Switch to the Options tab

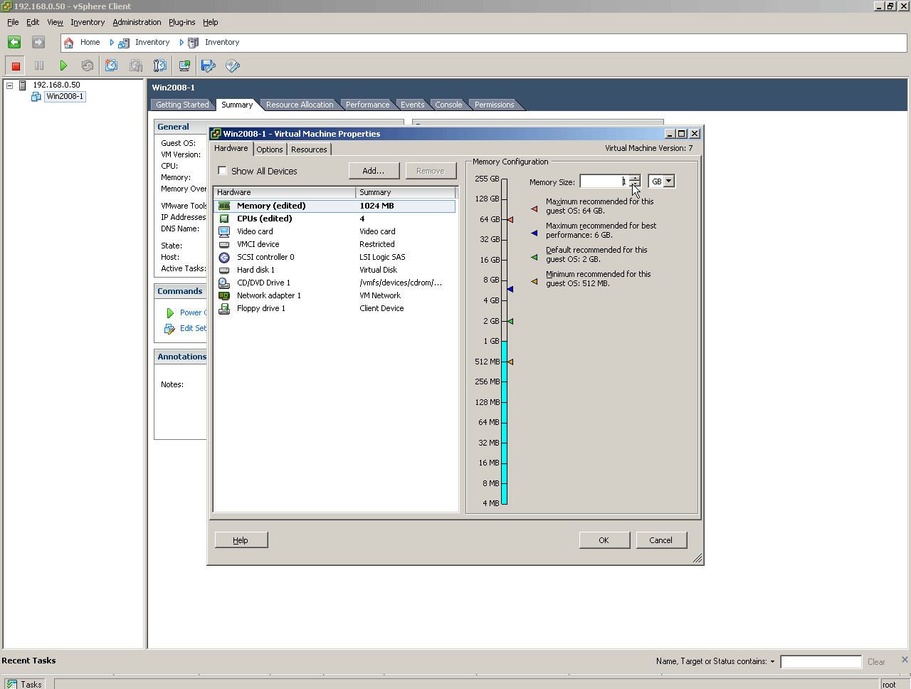coord(270,149)
